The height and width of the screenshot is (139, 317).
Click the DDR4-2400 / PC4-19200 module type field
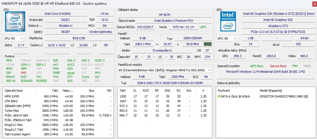[x=170, y=83]
